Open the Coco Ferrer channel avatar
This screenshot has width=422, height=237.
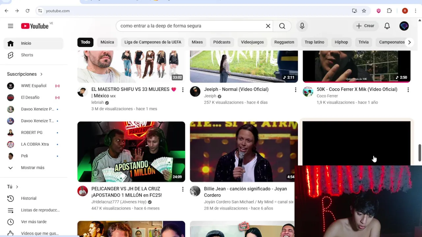(308, 92)
